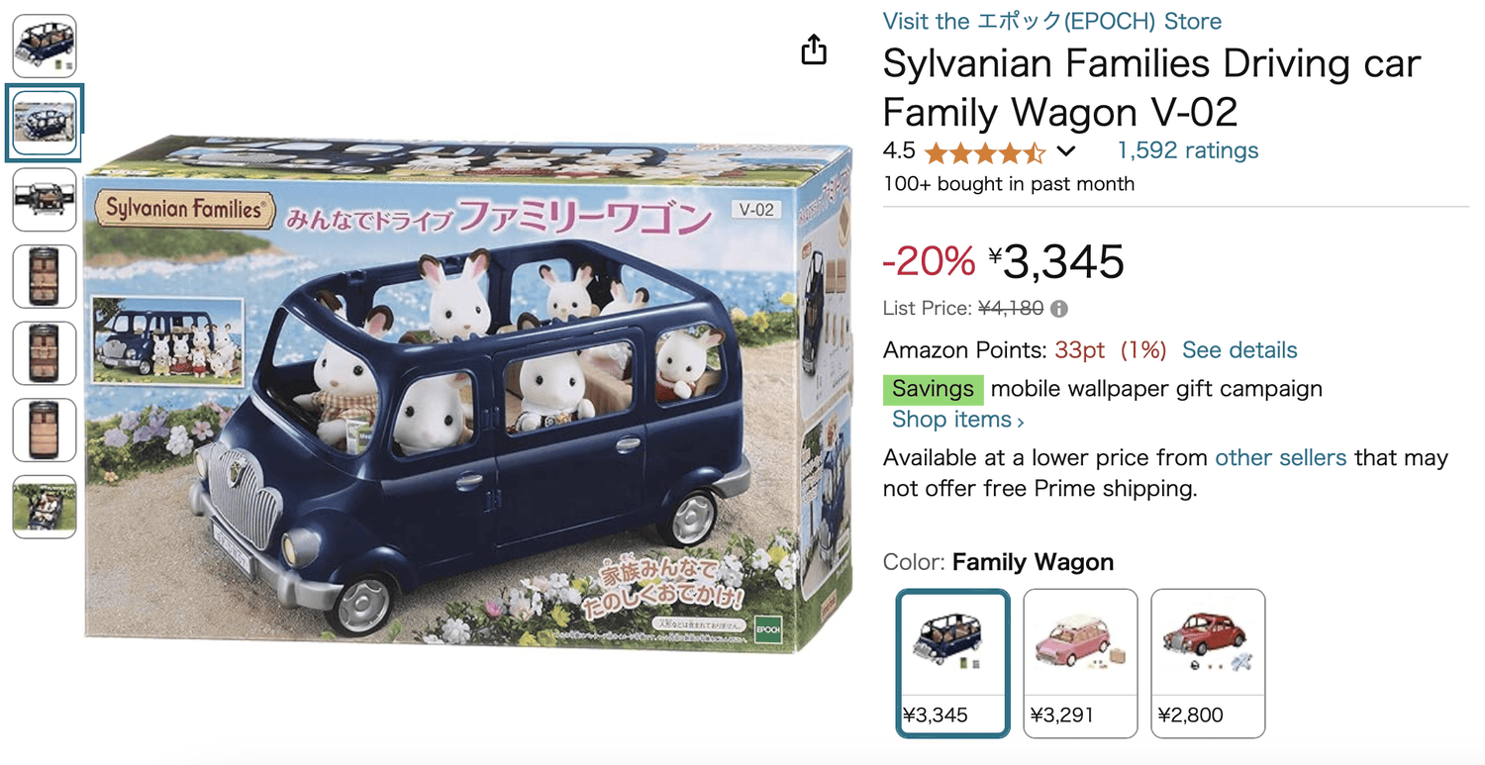Choose the navy Family Wagon variant ¥3,345
Viewport: 1485px width, 765px height.
[x=952, y=663]
